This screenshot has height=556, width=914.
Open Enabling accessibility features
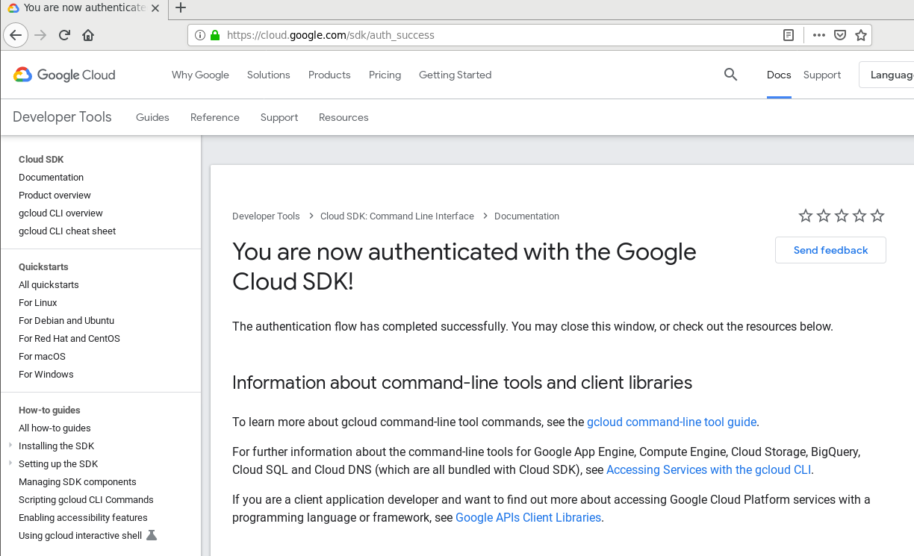point(83,517)
